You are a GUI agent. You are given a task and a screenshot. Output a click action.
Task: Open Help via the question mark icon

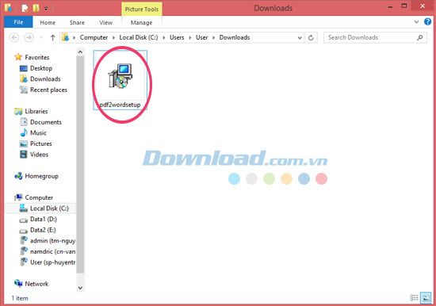(427, 21)
